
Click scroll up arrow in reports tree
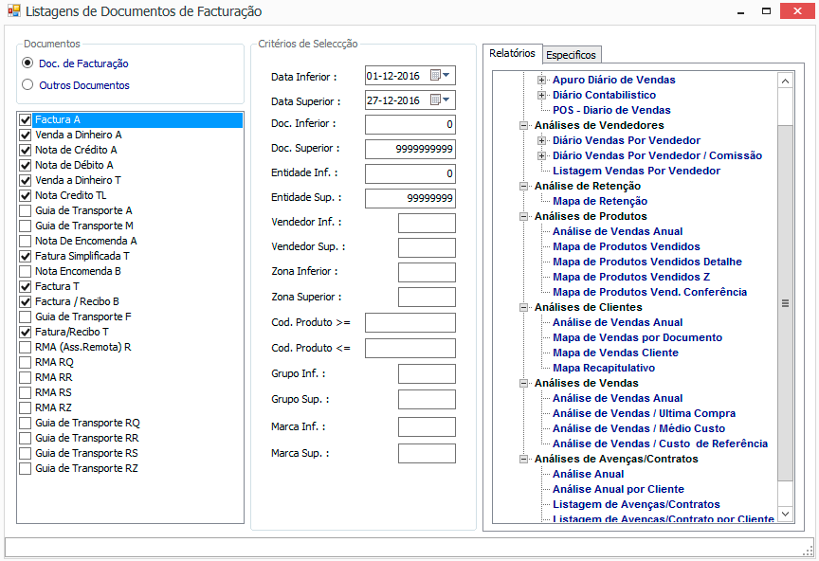[785, 81]
